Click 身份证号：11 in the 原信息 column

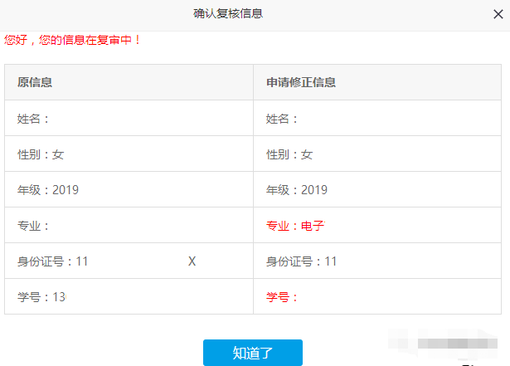[53, 261]
